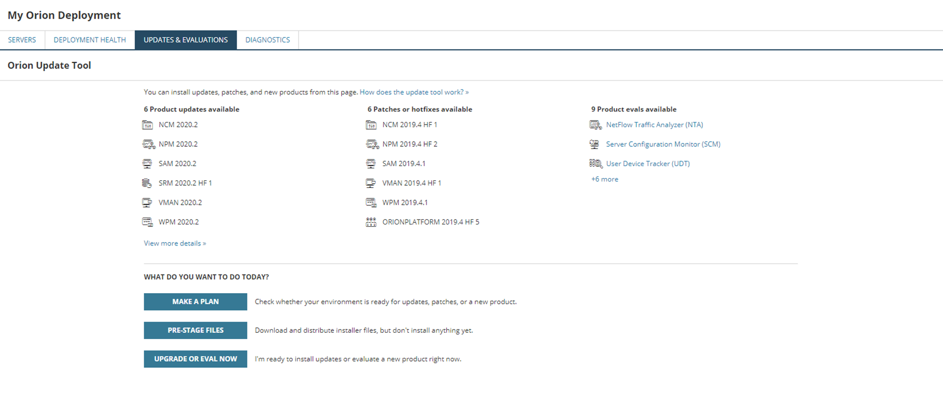Click the WPM 2019.4.1 patch icon
The image size is (943, 398).
[x=371, y=202]
